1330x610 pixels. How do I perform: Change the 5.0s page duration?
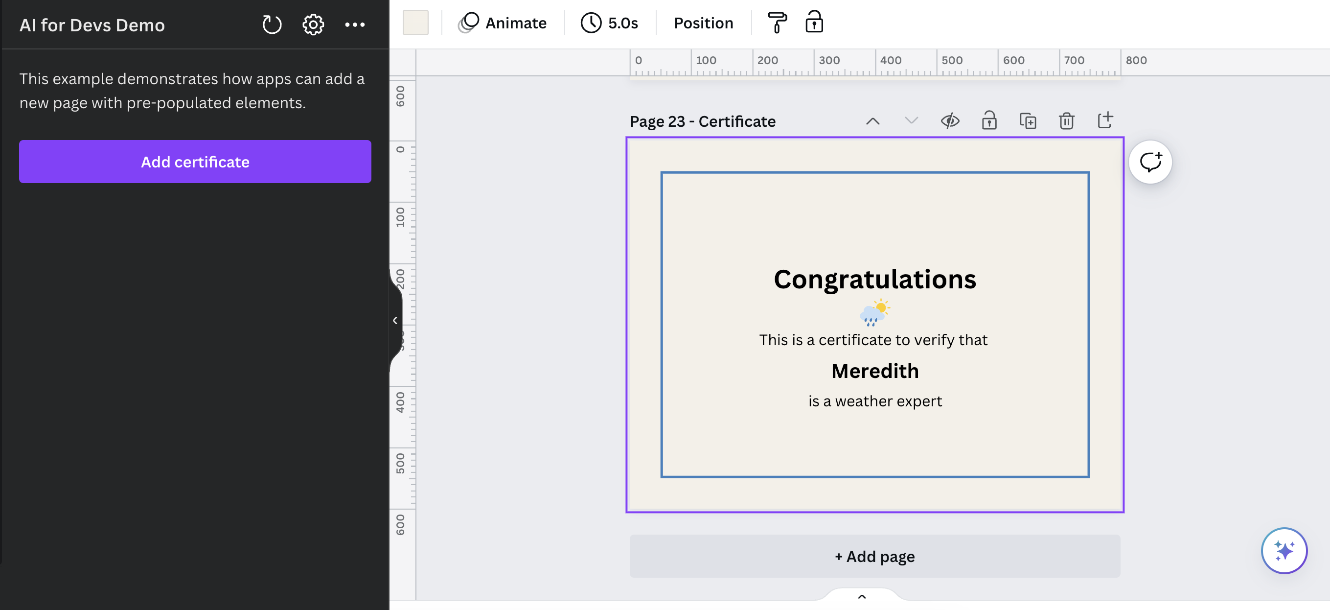pos(610,23)
